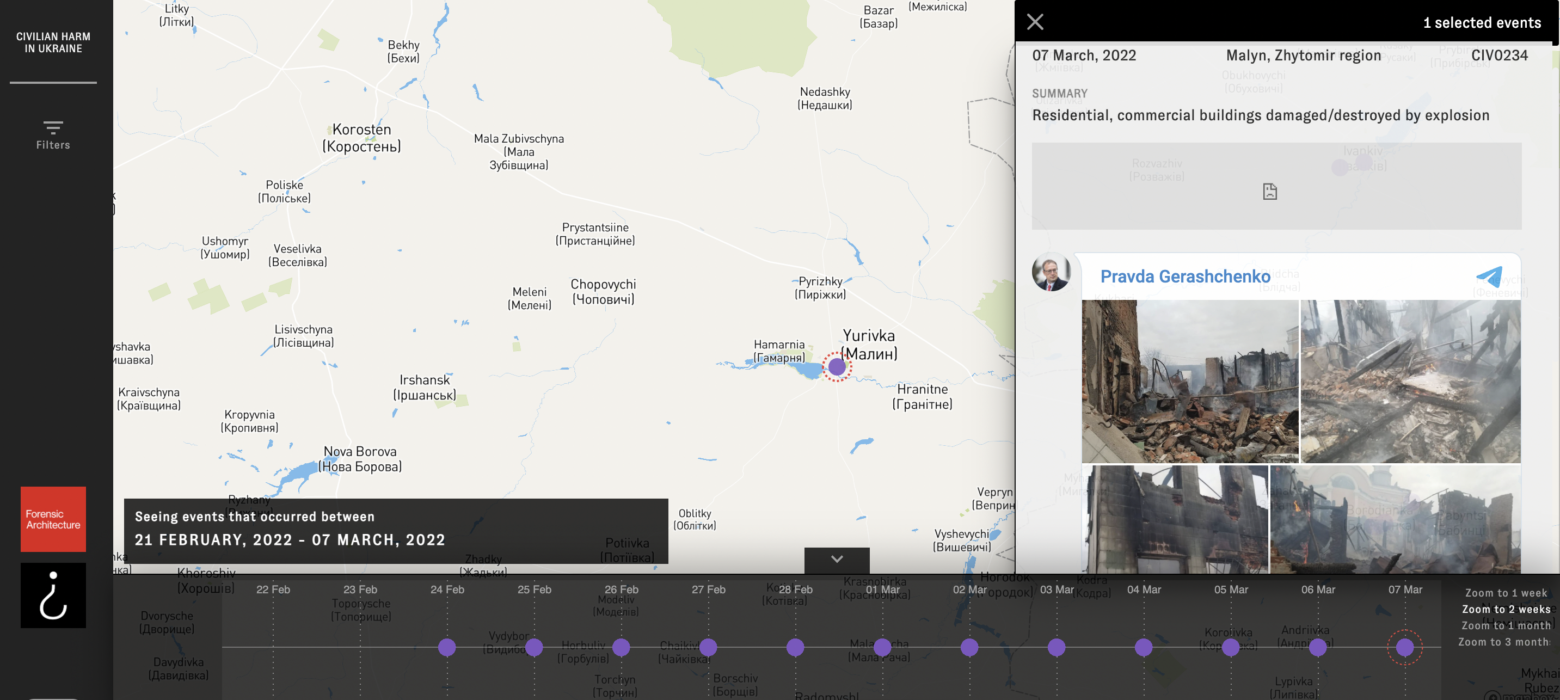Viewport: 1560px width, 700px height.
Task: Open the broken media placeholder icon
Action: [1270, 192]
